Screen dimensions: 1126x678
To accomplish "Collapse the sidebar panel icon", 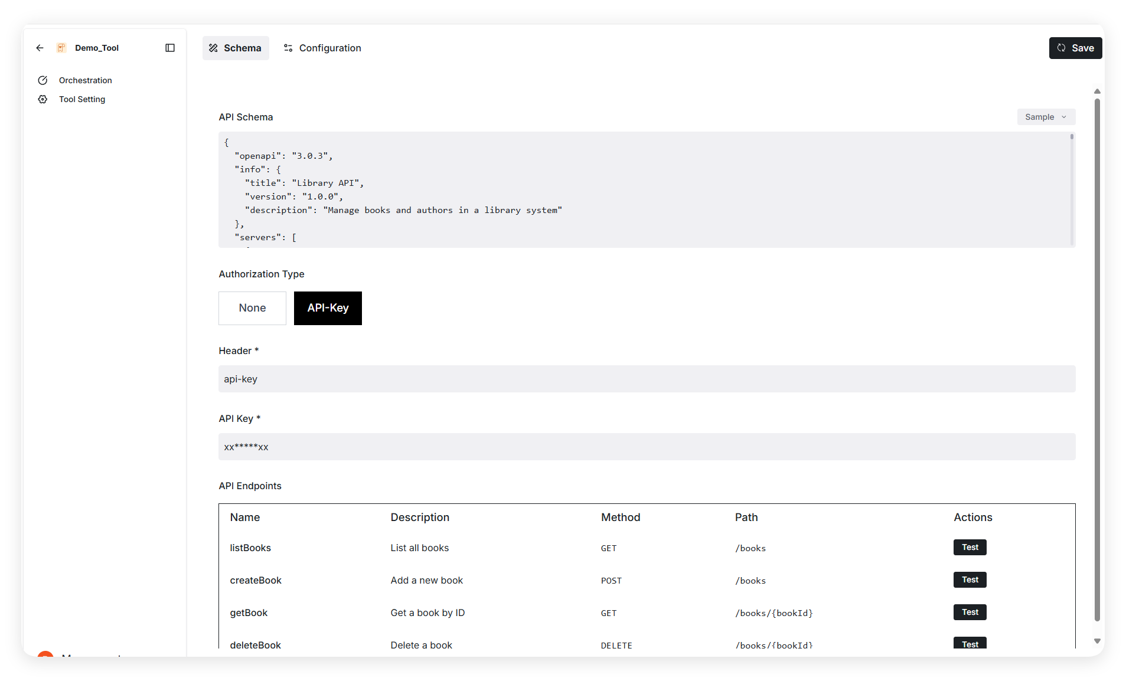I will click(x=170, y=48).
